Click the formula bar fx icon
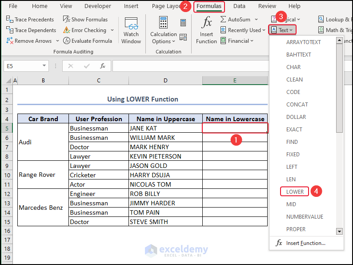 pyautogui.click(x=103, y=66)
